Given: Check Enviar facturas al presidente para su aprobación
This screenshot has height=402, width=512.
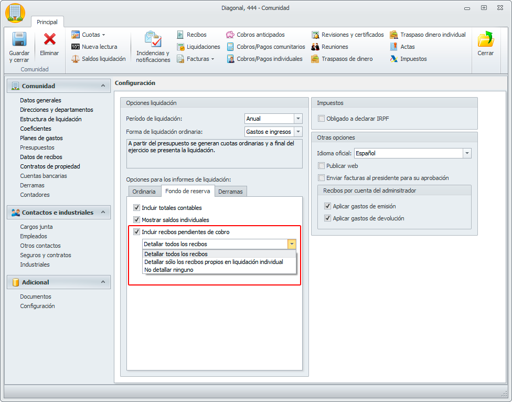Looking at the screenshot, I should coord(321,178).
